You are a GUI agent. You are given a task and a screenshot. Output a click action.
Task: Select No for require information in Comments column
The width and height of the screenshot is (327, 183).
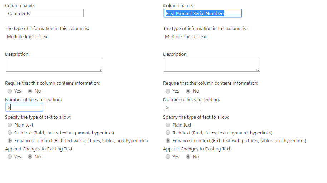(x=30, y=91)
